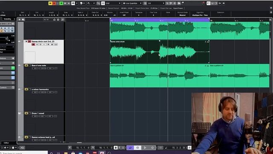Click the iterative quantize icon
This screenshot has height=154, width=273.
click(167, 3)
